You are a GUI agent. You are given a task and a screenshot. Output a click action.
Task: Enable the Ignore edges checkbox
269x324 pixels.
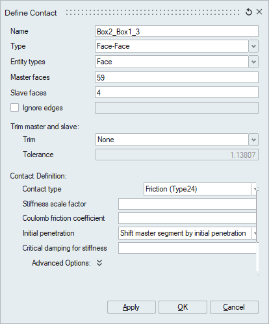[14, 108]
